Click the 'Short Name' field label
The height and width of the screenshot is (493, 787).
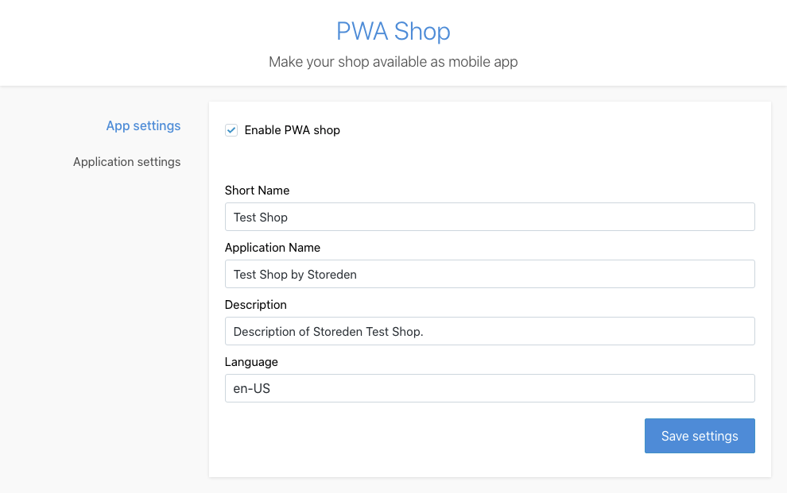tap(257, 191)
